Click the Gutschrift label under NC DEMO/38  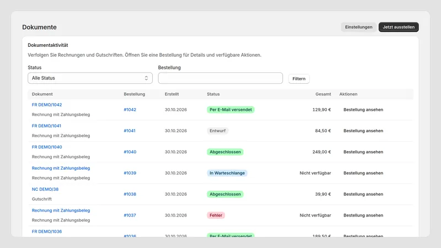point(42,199)
